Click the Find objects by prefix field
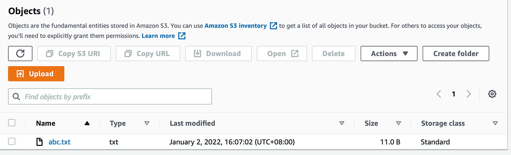 pyautogui.click(x=110, y=97)
